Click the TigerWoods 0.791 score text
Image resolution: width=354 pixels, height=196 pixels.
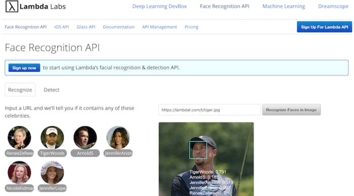pos(208,172)
